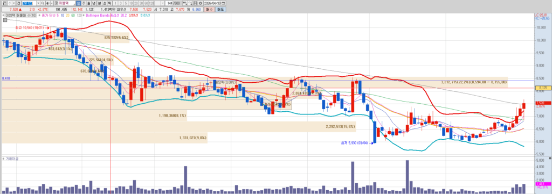552x194 pixels.
Task: Click the chart comparison tool icon
Action: [x=184, y=3]
